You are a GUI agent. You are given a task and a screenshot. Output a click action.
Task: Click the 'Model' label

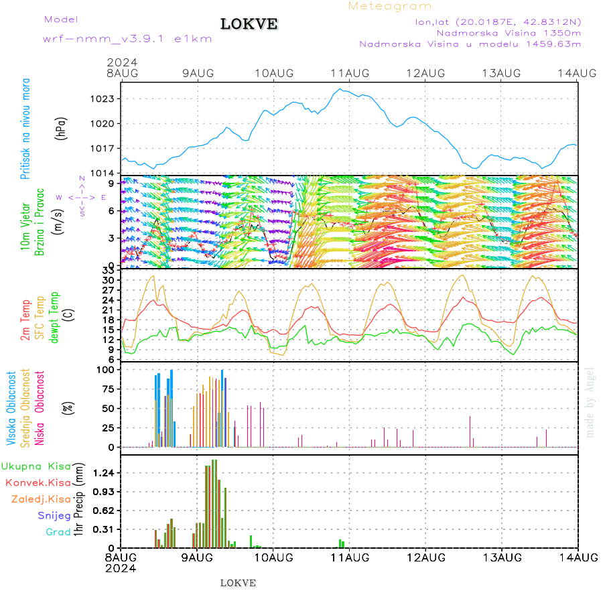pyautogui.click(x=61, y=19)
